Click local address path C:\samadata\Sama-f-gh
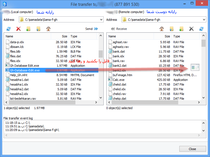Image resolution: width=210 pixels, height=157 pixels. pos(41,20)
